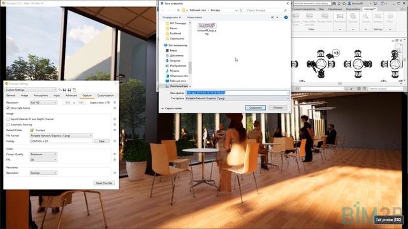Open the Надстройки tab in Revit ribbon
Image resolution: width=408 pixels, height=229 pixels.
(353, 9)
